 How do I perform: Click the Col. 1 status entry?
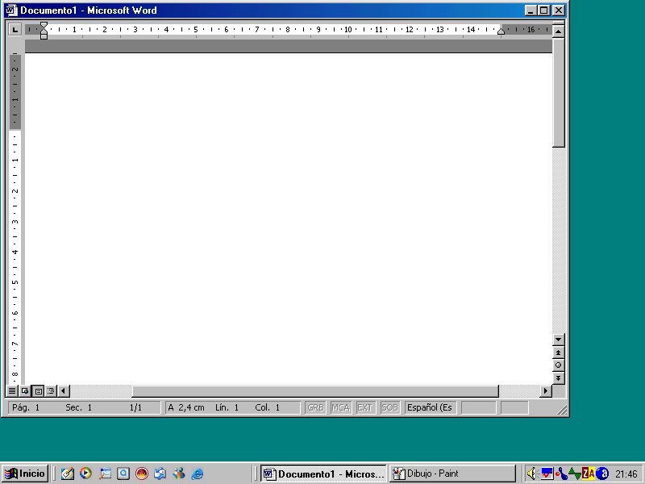click(x=268, y=407)
